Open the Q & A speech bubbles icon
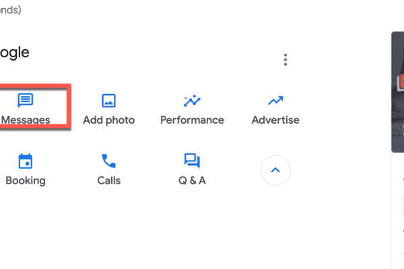Image resolution: width=404 pixels, height=269 pixels. [x=192, y=161]
